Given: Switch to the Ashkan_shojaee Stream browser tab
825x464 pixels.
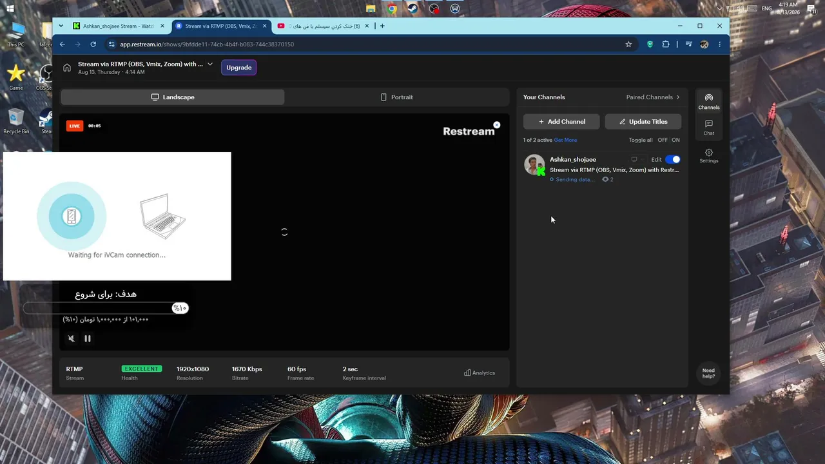Looking at the screenshot, I should [119, 26].
